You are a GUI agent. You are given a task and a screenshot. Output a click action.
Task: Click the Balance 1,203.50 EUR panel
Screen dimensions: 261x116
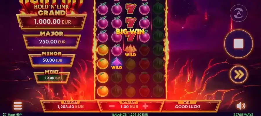pos(70,107)
